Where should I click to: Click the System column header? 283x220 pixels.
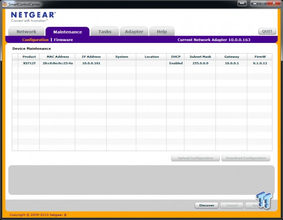(x=121, y=57)
